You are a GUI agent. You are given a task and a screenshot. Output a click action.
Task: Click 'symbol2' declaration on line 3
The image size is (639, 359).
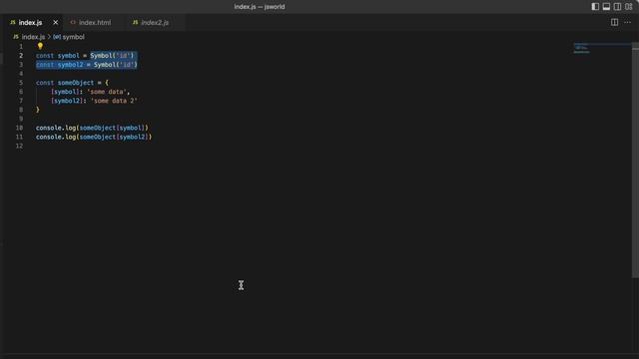(x=70, y=65)
